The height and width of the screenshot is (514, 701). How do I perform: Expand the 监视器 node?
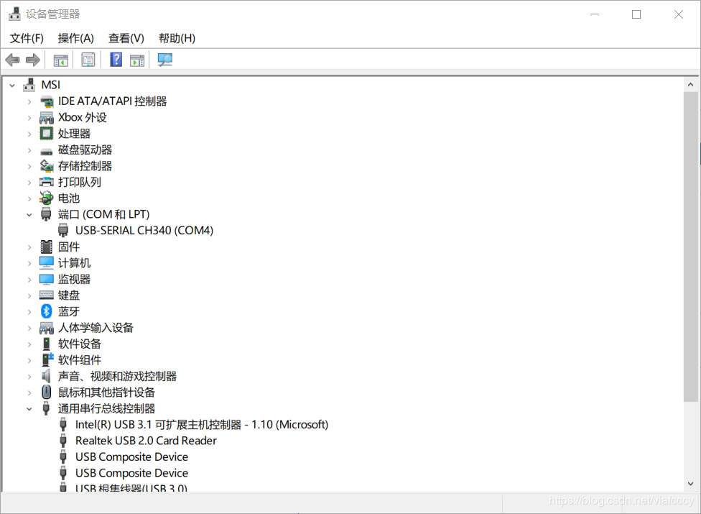29,279
